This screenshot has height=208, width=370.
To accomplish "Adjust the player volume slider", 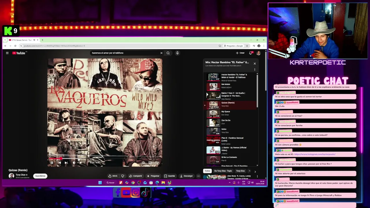I will pyautogui.click(x=79, y=163).
